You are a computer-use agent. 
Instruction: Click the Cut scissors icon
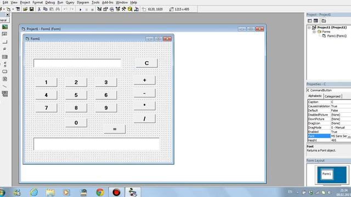39,9
